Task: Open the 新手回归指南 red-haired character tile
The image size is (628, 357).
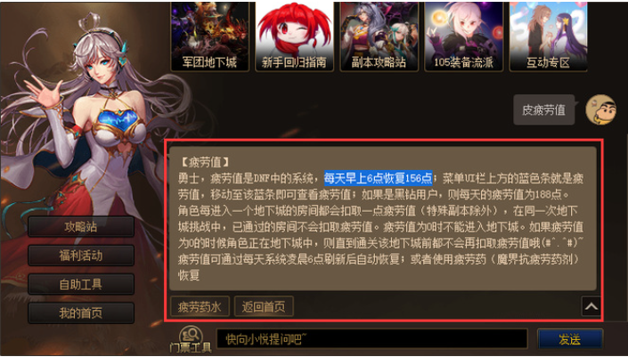Action: coord(294,37)
